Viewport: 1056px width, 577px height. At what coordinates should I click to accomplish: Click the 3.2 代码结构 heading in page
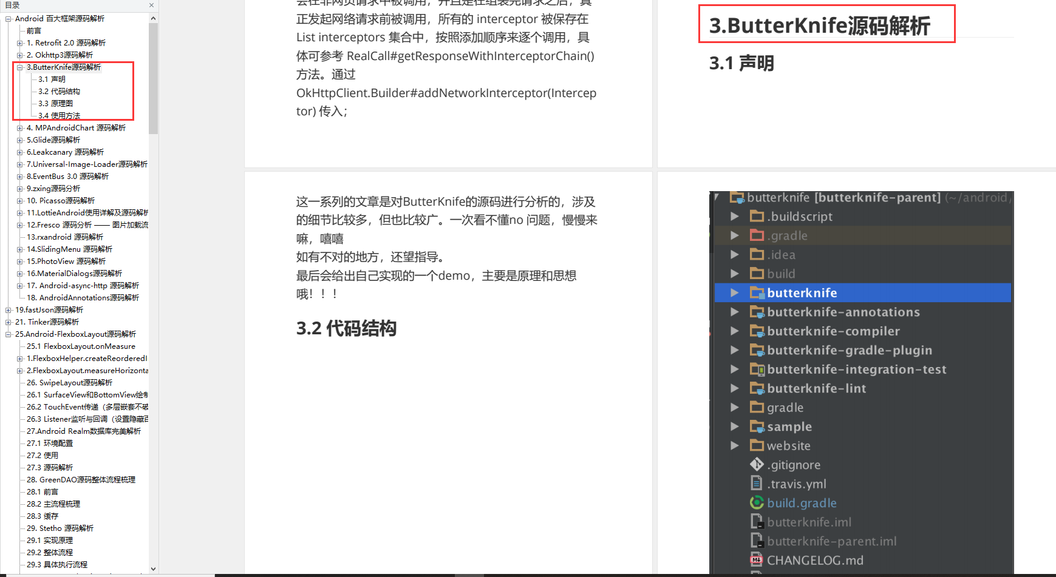click(346, 328)
